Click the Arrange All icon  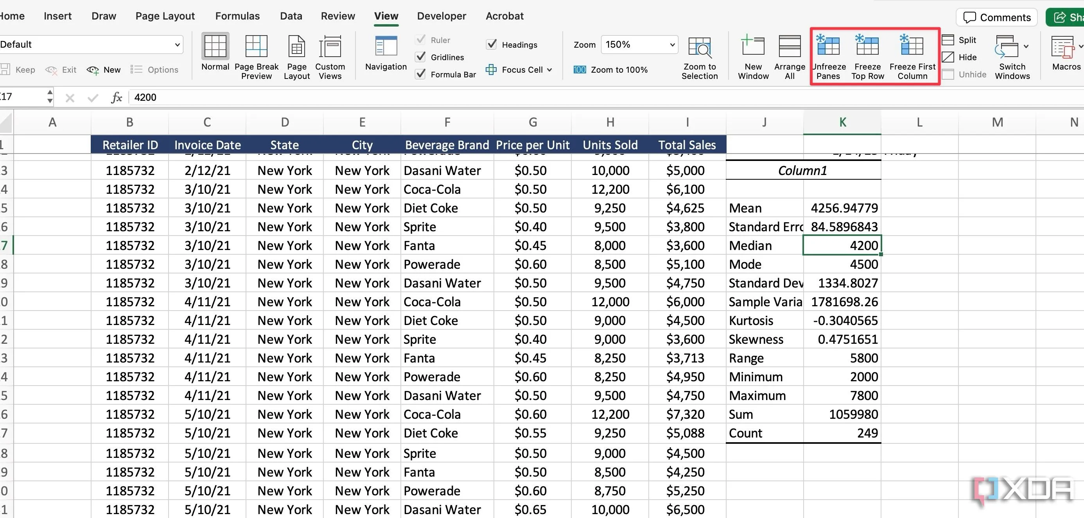[790, 46]
